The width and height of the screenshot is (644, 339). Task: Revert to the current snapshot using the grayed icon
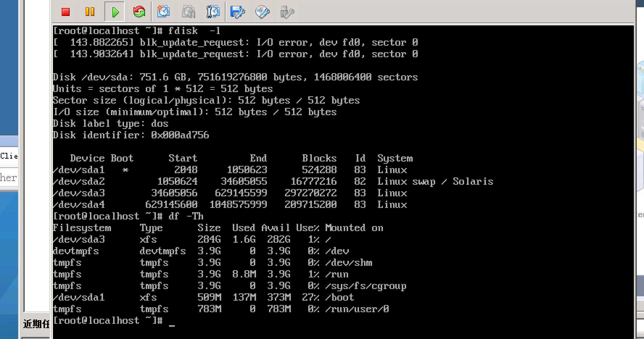(189, 12)
